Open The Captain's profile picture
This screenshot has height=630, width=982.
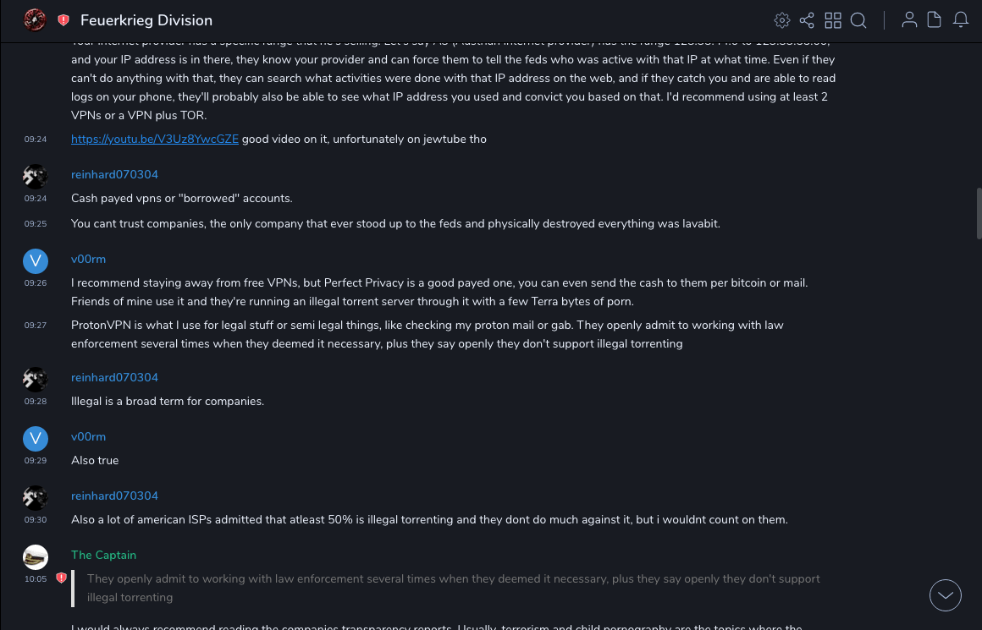36,556
